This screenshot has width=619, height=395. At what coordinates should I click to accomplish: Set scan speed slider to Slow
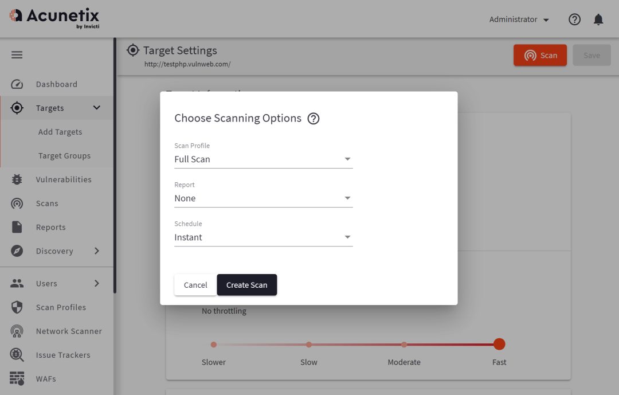(309, 345)
